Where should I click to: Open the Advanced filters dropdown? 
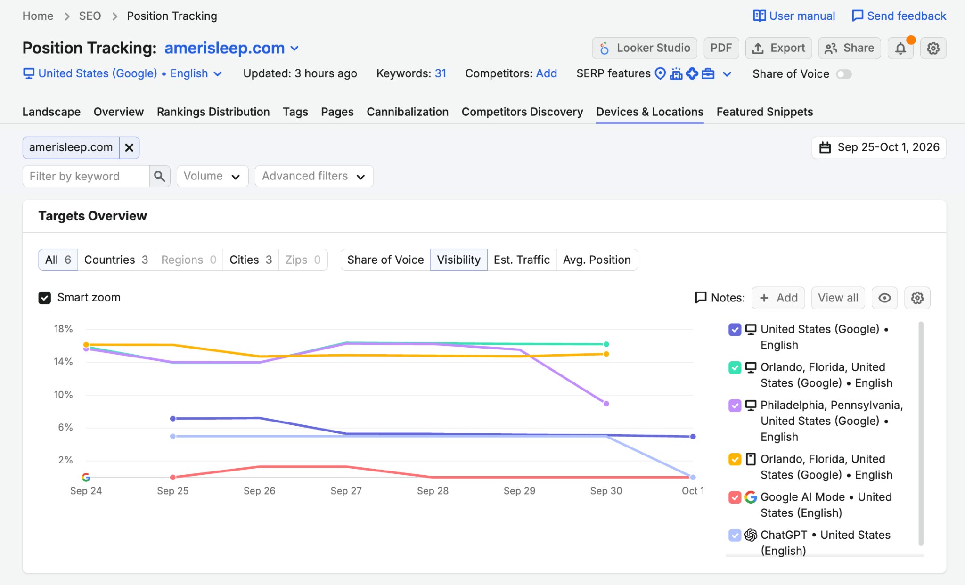[x=314, y=176]
